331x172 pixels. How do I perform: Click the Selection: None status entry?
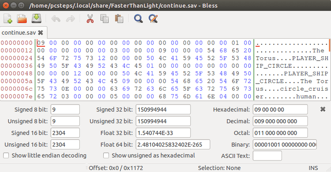(219, 168)
